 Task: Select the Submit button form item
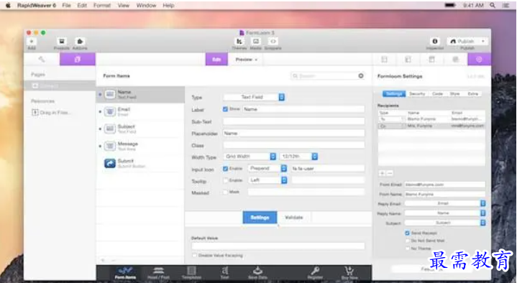[x=140, y=163]
